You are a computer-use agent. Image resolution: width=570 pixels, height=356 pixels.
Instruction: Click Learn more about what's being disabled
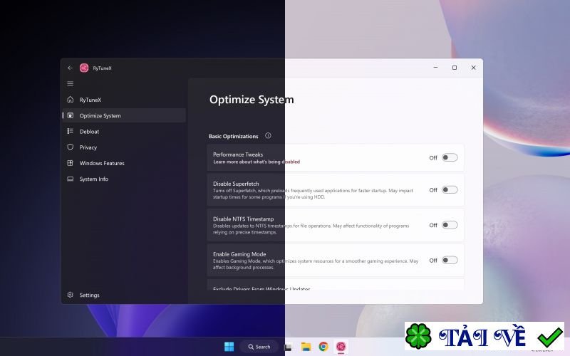click(256, 162)
